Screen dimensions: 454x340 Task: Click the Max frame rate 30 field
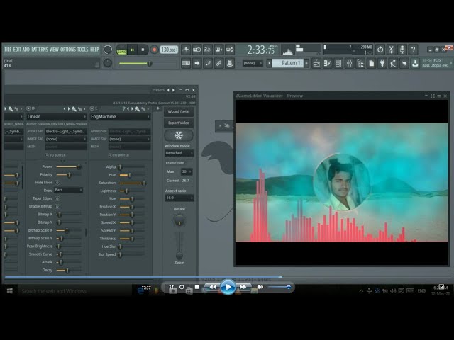click(186, 171)
